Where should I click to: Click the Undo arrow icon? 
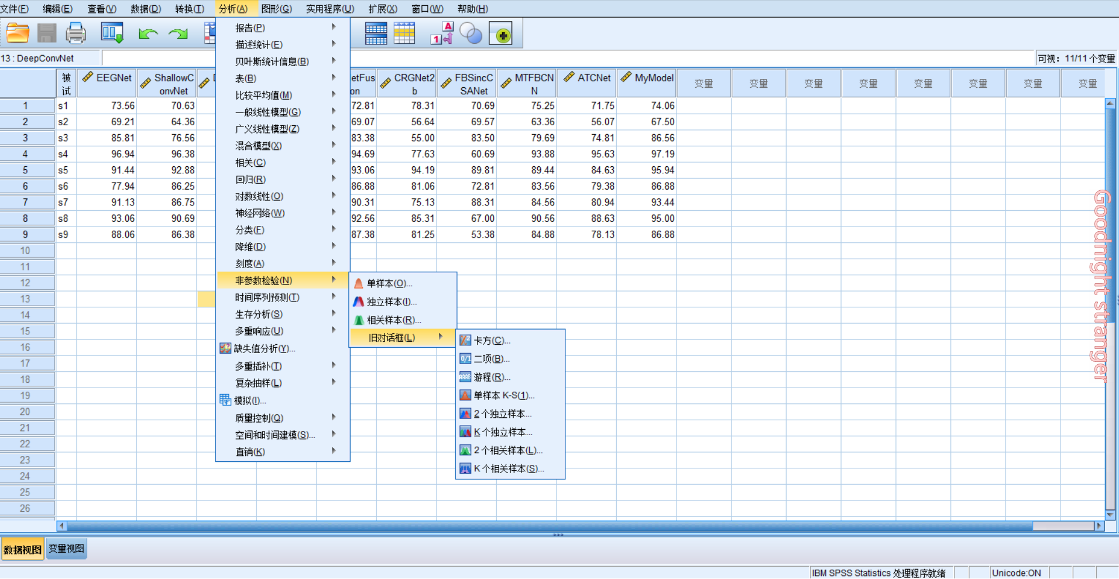tap(149, 34)
